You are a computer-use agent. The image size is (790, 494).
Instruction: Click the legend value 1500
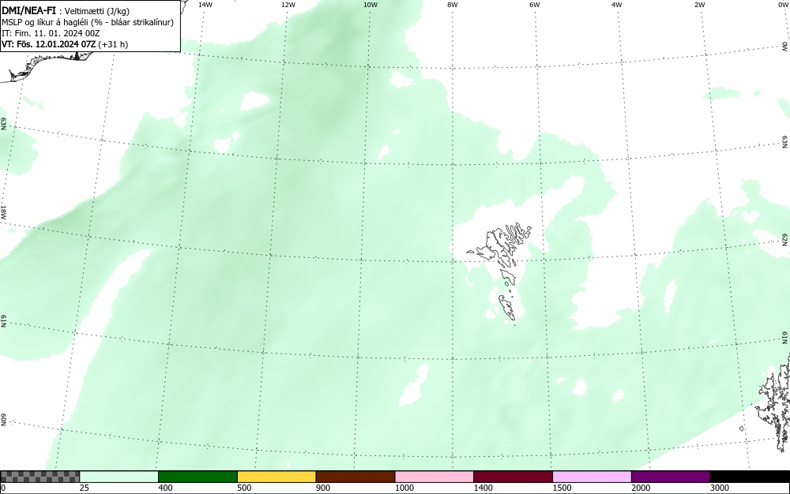click(x=562, y=488)
